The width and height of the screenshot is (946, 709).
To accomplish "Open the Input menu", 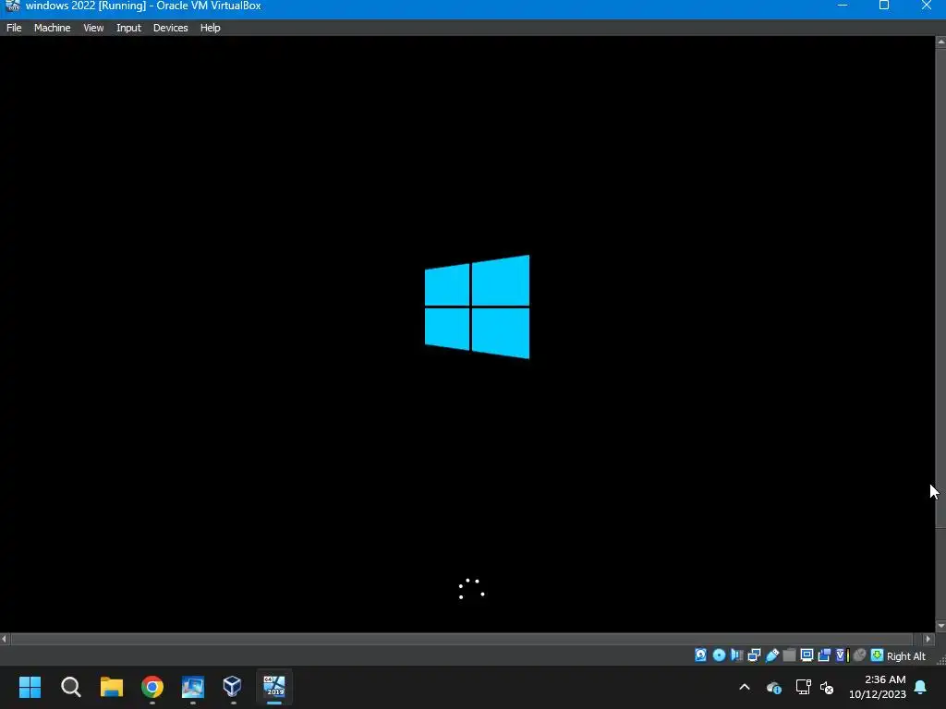I will click(128, 28).
